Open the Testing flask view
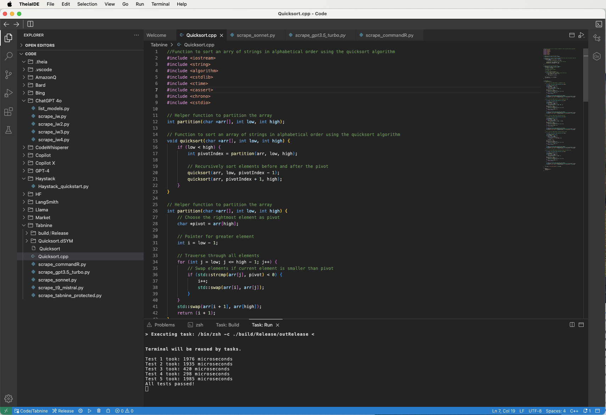The height and width of the screenshot is (415, 606). click(9, 130)
